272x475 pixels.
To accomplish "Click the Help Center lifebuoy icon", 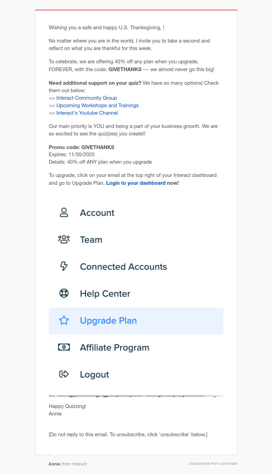I will click(64, 293).
